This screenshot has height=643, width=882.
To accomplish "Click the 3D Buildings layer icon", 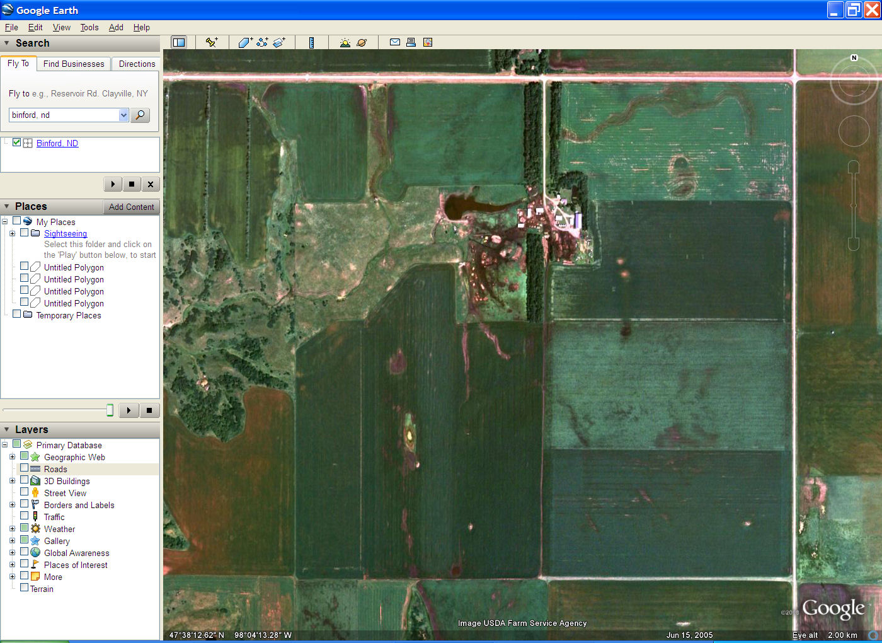I will [x=35, y=481].
